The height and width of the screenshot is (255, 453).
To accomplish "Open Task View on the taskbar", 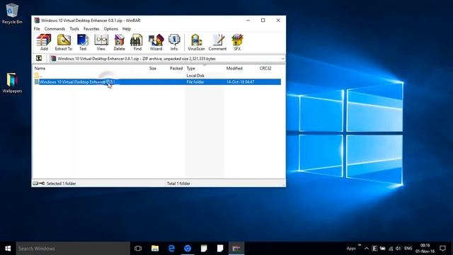I will click(138, 249).
